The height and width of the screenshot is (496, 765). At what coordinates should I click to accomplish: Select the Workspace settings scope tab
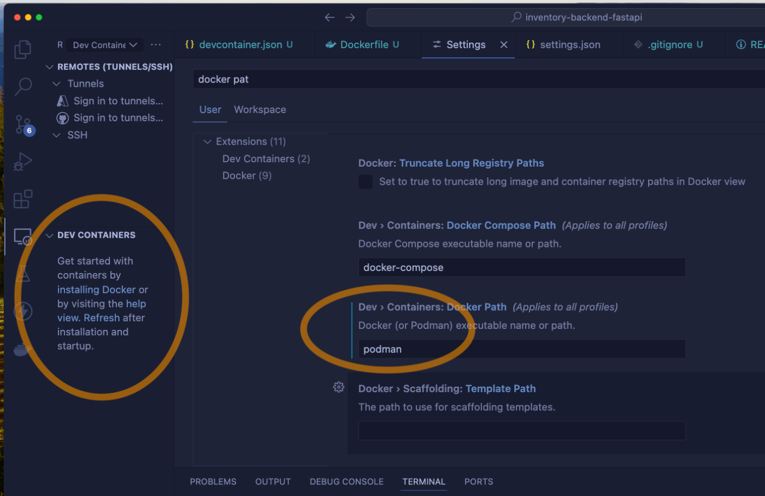coord(260,110)
